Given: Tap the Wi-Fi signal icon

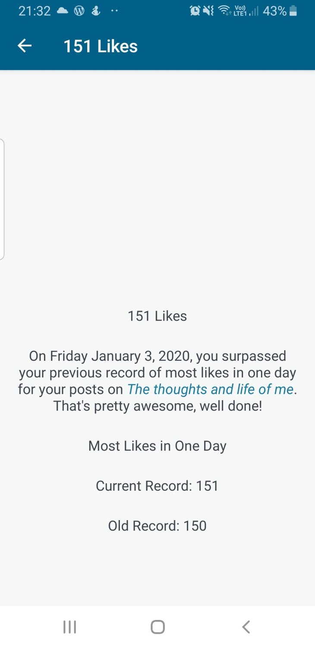Looking at the screenshot, I should point(224,11).
